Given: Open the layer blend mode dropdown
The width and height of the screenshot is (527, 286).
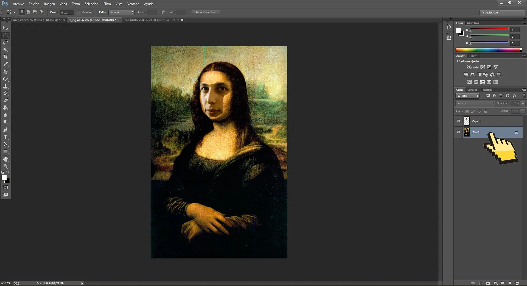Looking at the screenshot, I should pyautogui.click(x=475, y=104).
